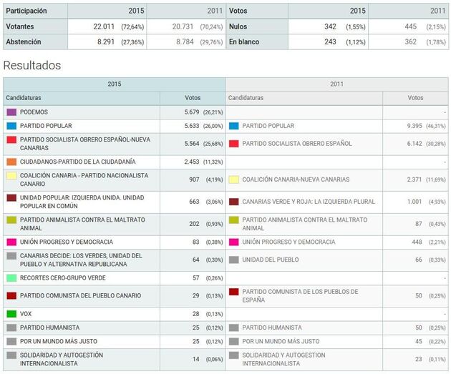Click the olive Partido Animalista 2015 swatch
Image resolution: width=451 pixels, height=374 pixels.
click(11, 220)
